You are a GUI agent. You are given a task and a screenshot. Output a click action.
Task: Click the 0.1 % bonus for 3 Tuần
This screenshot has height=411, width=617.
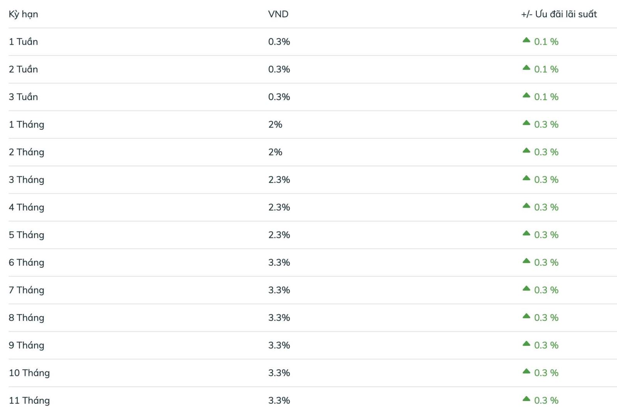546,97
